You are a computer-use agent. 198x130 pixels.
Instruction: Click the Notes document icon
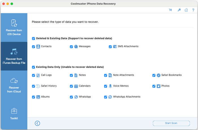pos(76,75)
